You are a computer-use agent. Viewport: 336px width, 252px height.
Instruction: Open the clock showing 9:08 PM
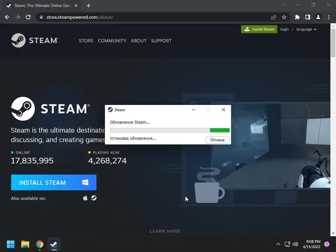tap(312, 244)
